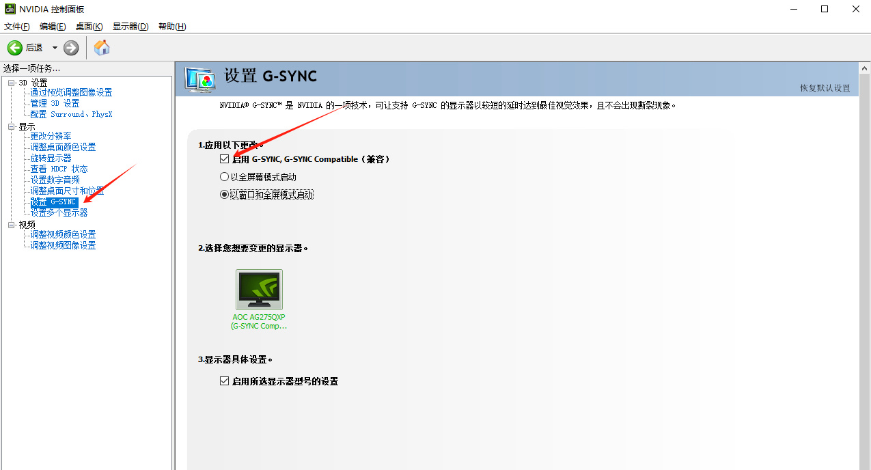Open 管理 3D 设置 page
The image size is (871, 470).
pyautogui.click(x=55, y=103)
